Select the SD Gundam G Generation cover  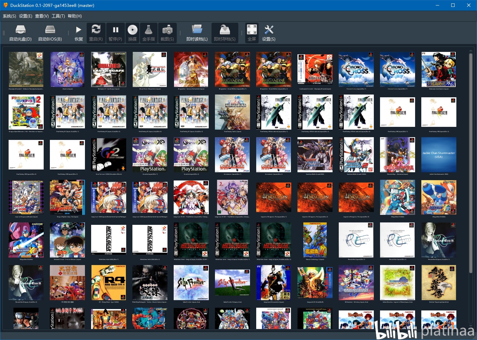[356, 283]
